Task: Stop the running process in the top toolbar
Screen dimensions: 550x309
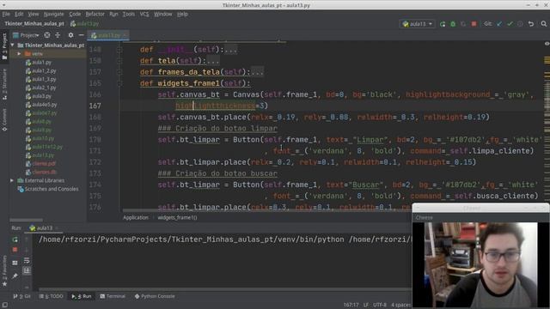Action: coord(474,24)
